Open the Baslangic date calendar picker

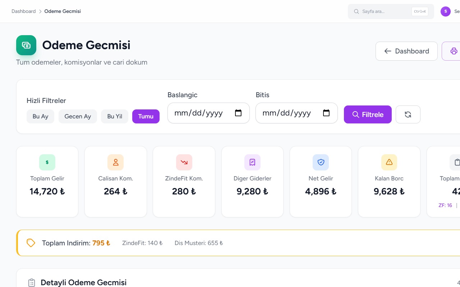pos(238,113)
